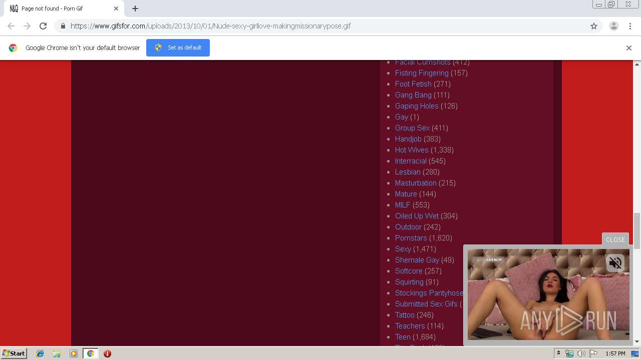Launch Internet Explorer from the taskbar
Image resolution: width=641 pixels, height=360 pixels.
point(40,353)
